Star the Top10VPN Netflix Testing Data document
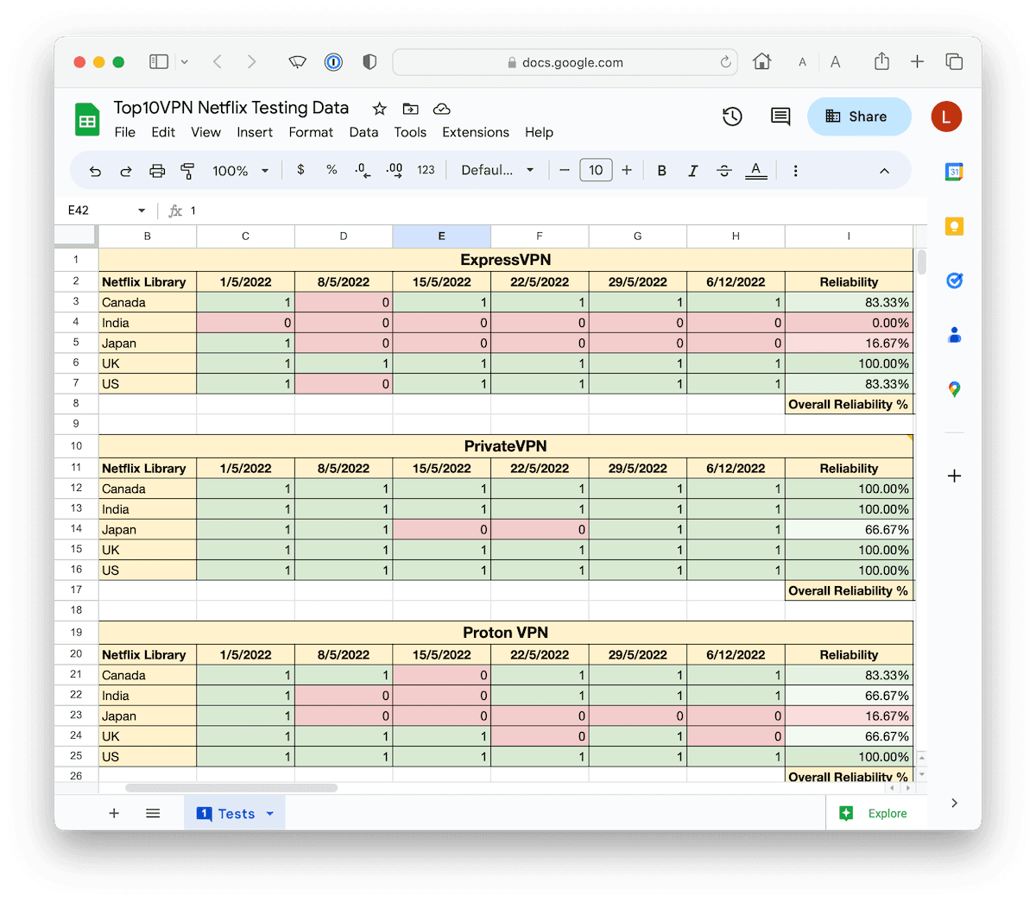The height and width of the screenshot is (902, 1036). click(379, 109)
